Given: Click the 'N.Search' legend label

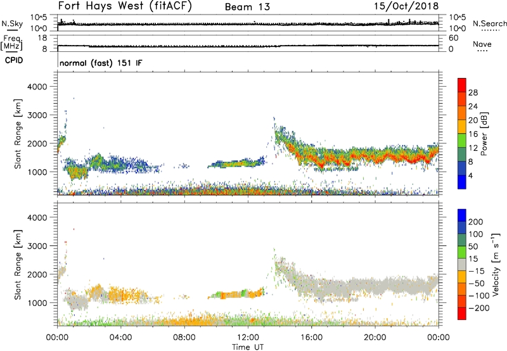Looking at the screenshot, I should click(x=489, y=23).
